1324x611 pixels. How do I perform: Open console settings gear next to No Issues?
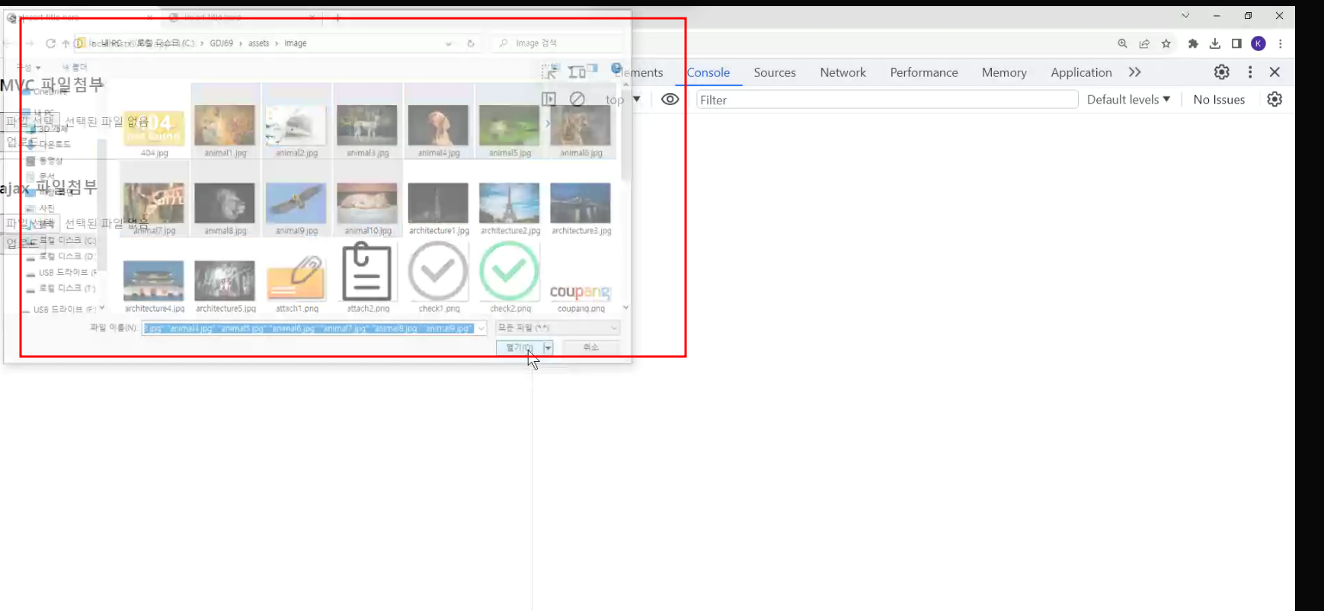click(1274, 100)
